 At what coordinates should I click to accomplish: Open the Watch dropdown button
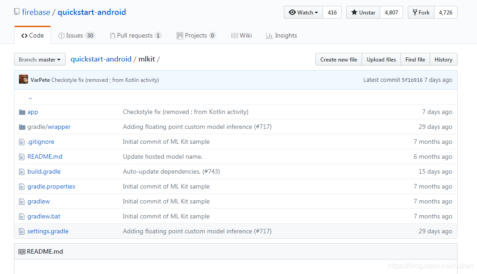click(303, 13)
